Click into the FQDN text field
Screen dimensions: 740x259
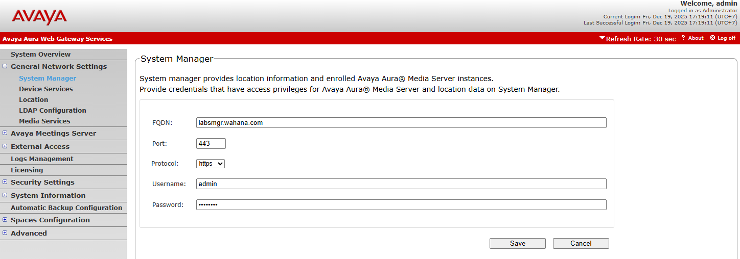click(x=401, y=123)
